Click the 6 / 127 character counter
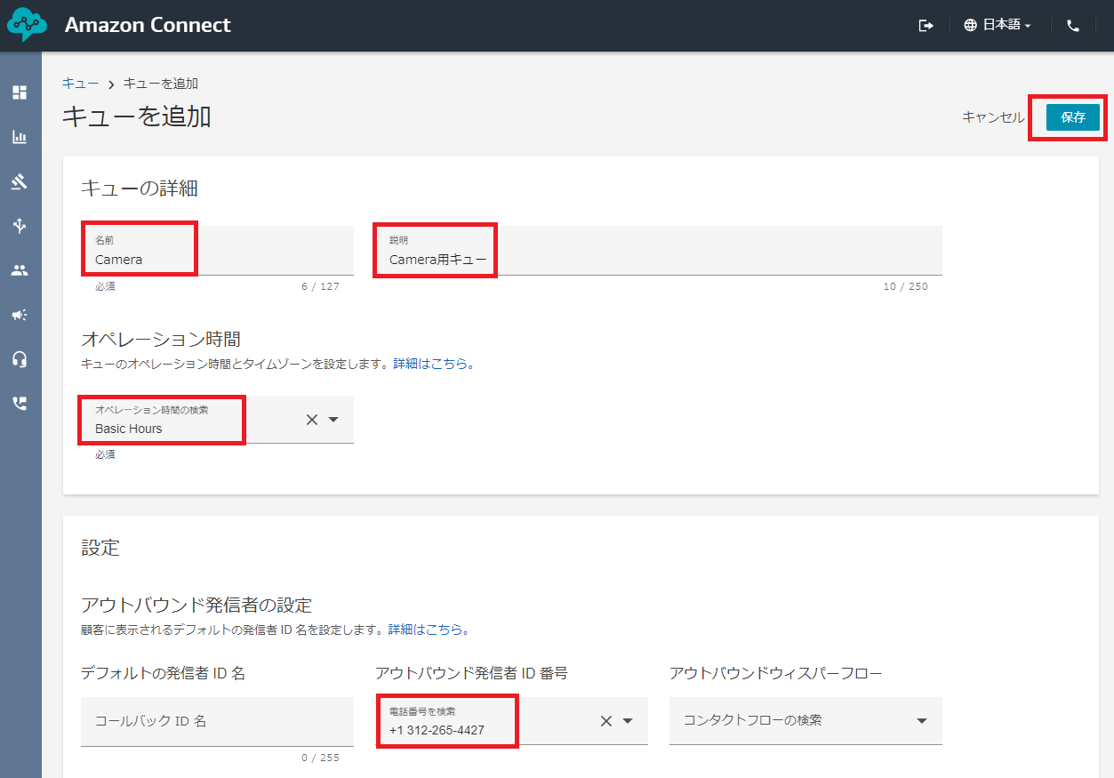The height and width of the screenshot is (778, 1114). click(x=320, y=286)
